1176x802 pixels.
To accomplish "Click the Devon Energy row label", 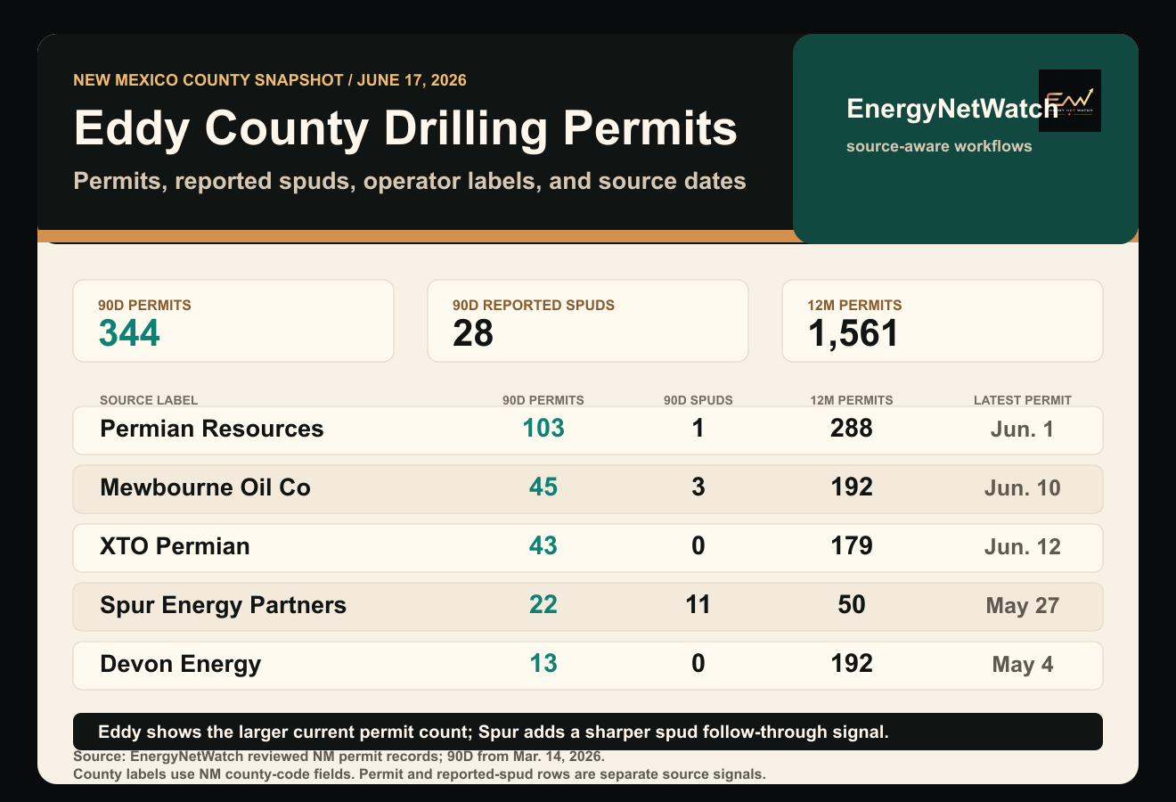I will pyautogui.click(x=181, y=664).
